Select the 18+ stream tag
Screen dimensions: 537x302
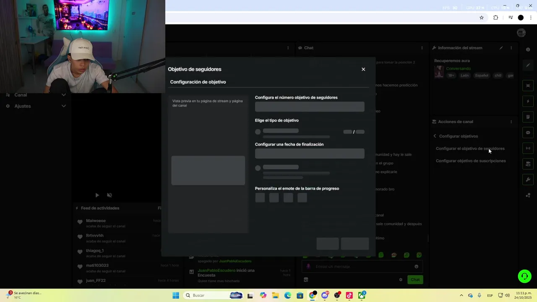(x=451, y=75)
